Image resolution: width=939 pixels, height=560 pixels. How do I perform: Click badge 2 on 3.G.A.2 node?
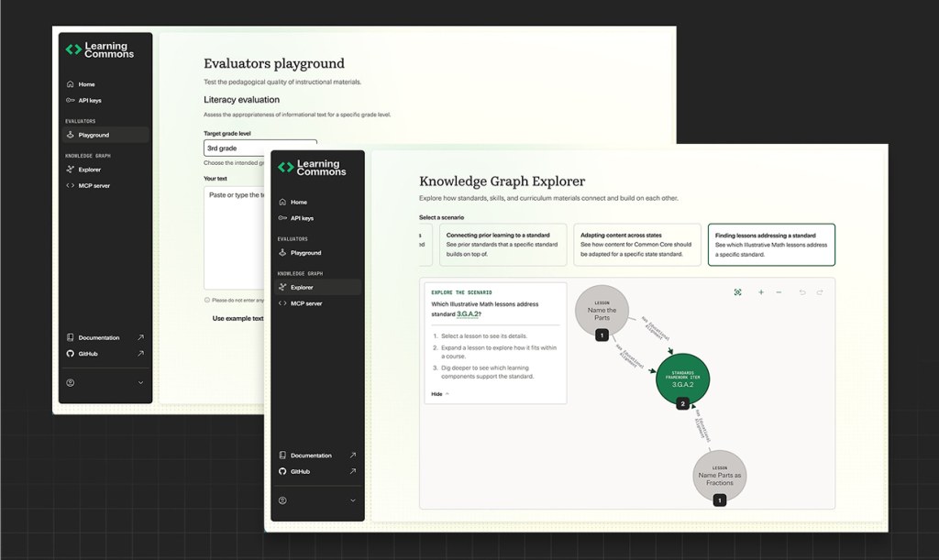click(x=682, y=404)
